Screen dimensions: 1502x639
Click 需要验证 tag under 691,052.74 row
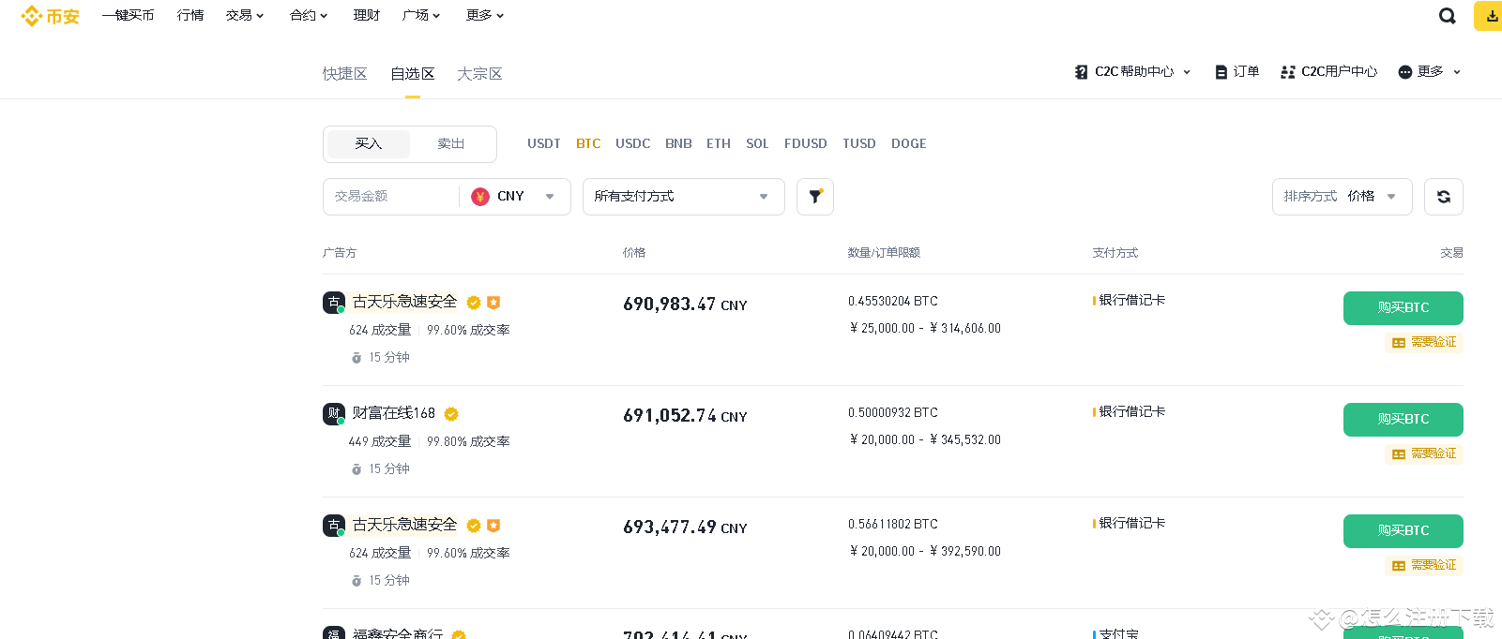point(1424,454)
